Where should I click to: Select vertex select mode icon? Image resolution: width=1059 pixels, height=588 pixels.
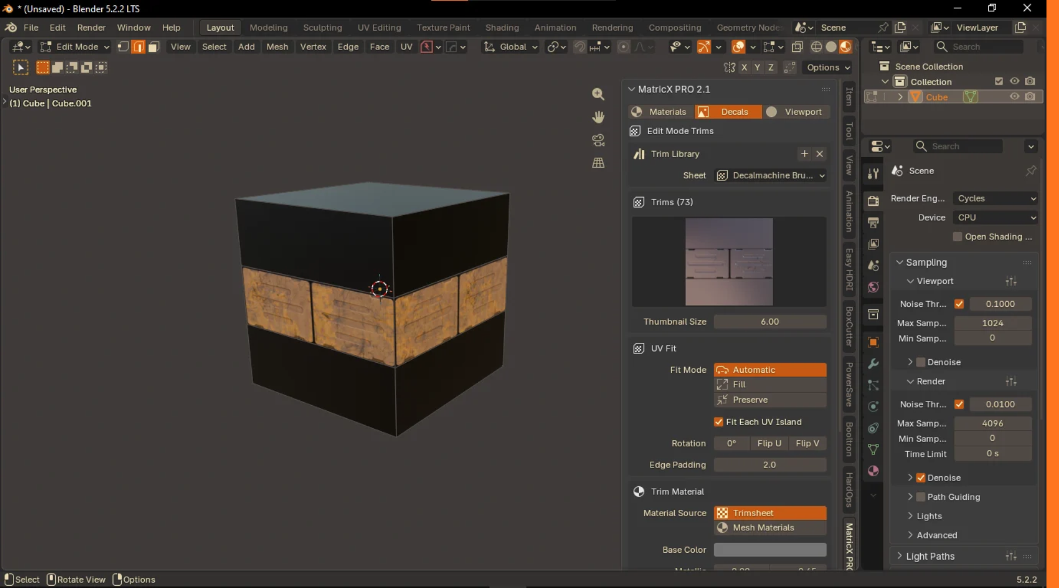(123, 46)
